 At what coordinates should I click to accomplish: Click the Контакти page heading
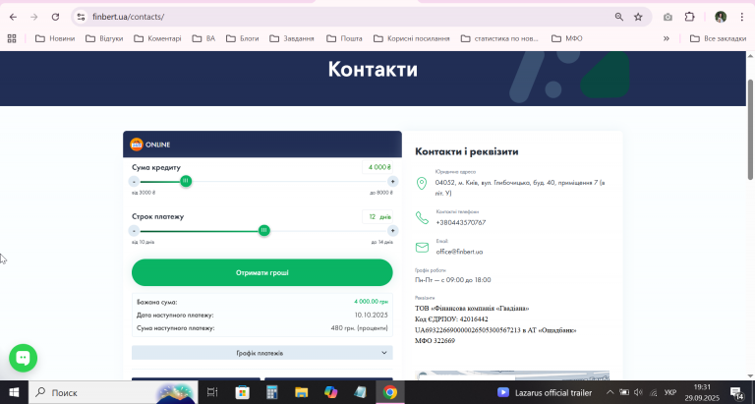point(373,70)
